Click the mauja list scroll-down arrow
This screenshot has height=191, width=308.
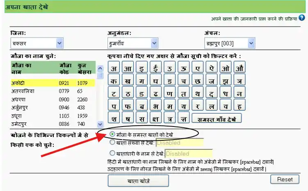pos(100,124)
